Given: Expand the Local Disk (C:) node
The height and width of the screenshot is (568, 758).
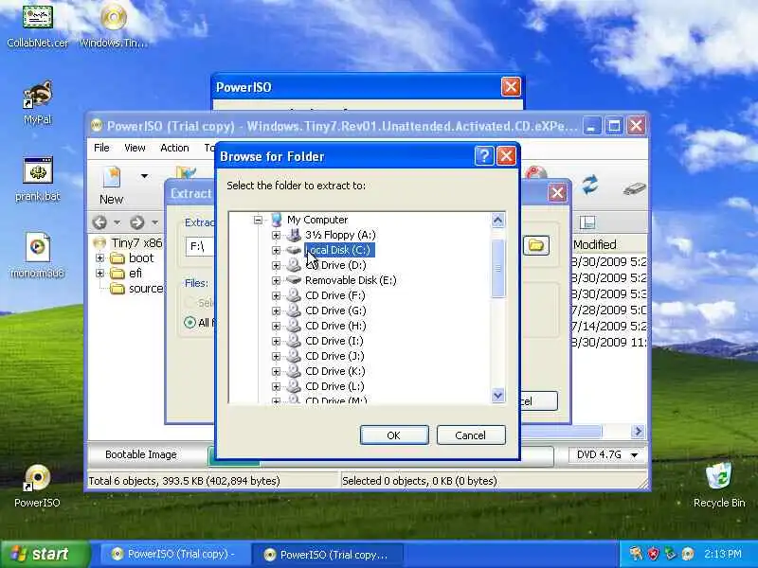Looking at the screenshot, I should click(x=276, y=250).
